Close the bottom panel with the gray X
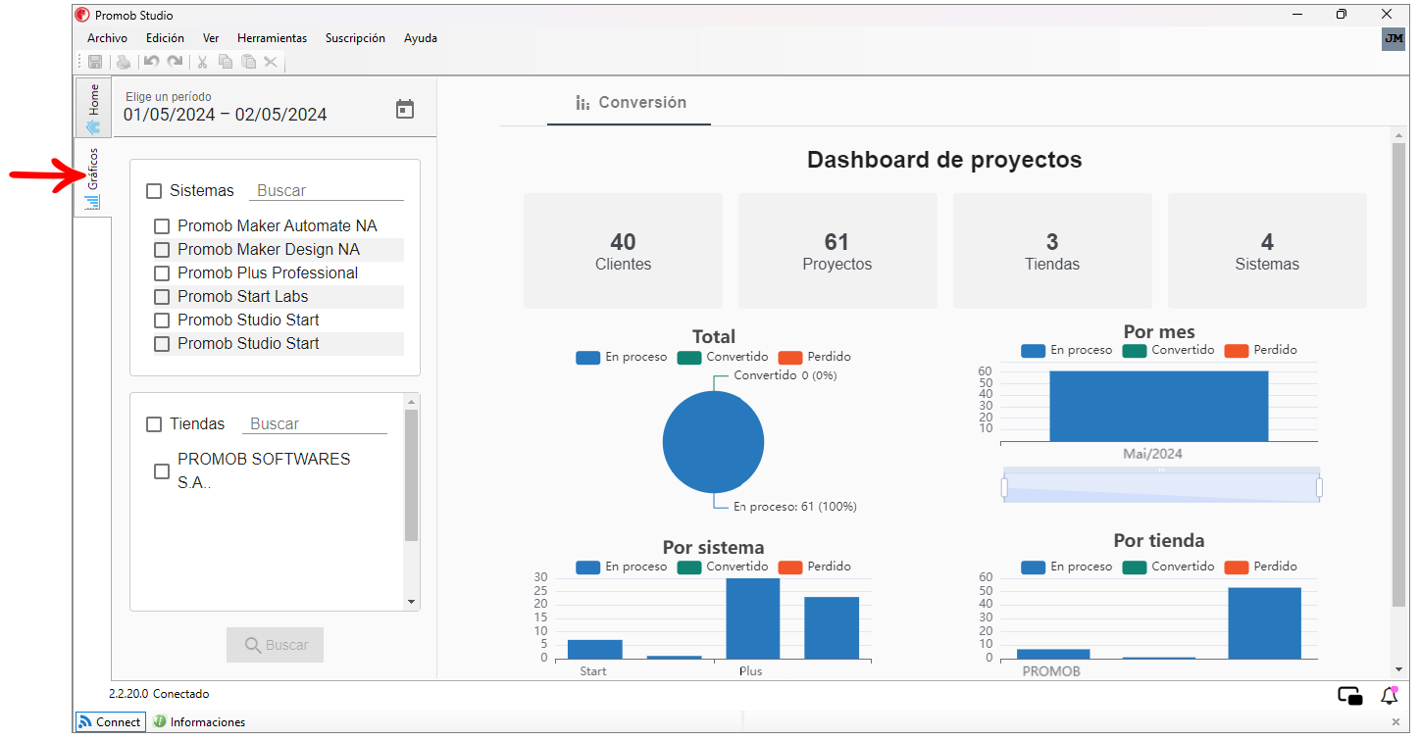The height and width of the screenshot is (740, 1420). click(1397, 722)
